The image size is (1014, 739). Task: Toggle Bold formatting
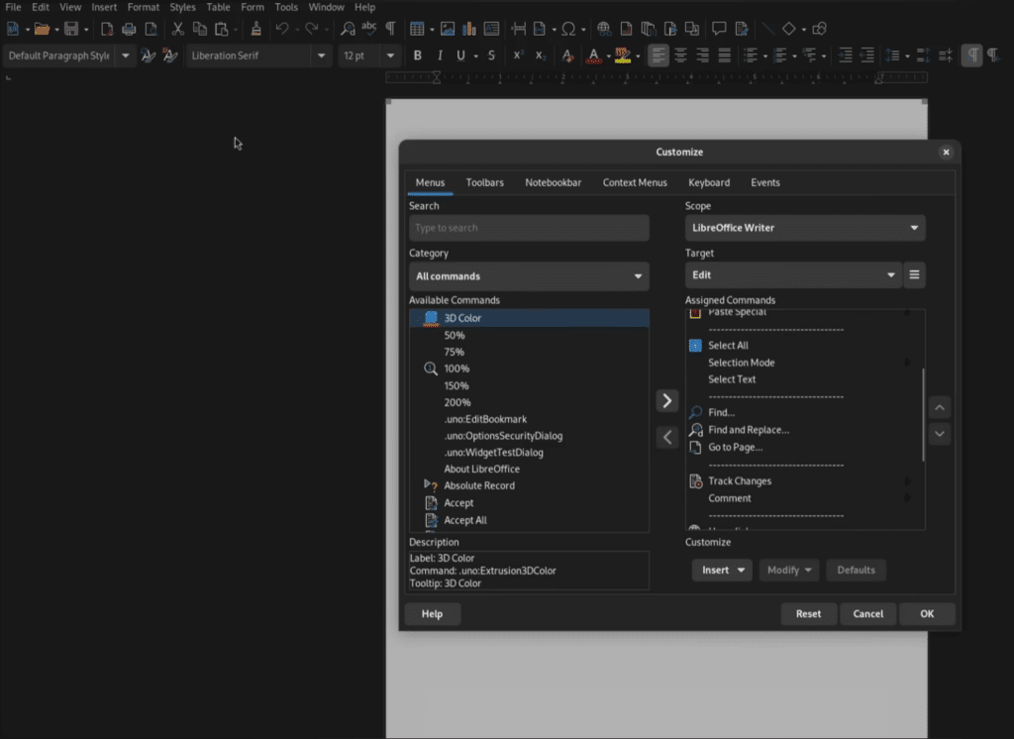[418, 55]
